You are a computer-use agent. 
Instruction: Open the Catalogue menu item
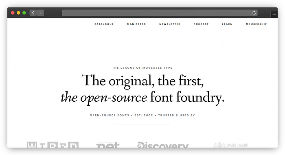click(104, 24)
